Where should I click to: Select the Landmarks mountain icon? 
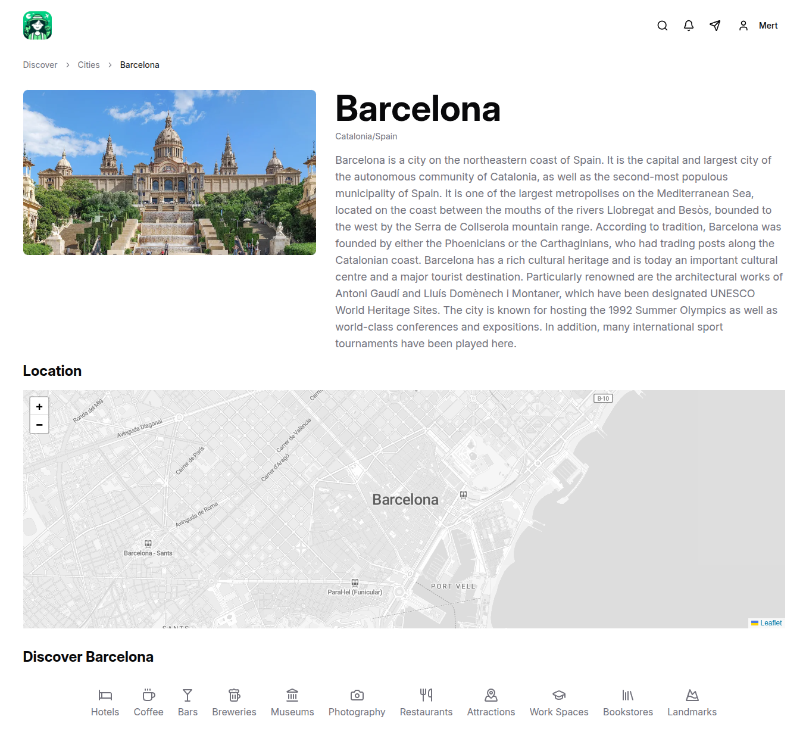[692, 695]
